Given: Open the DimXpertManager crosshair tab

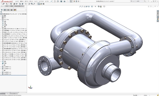Looking at the screenshot, I should pyautogui.click(x=11, y=10).
